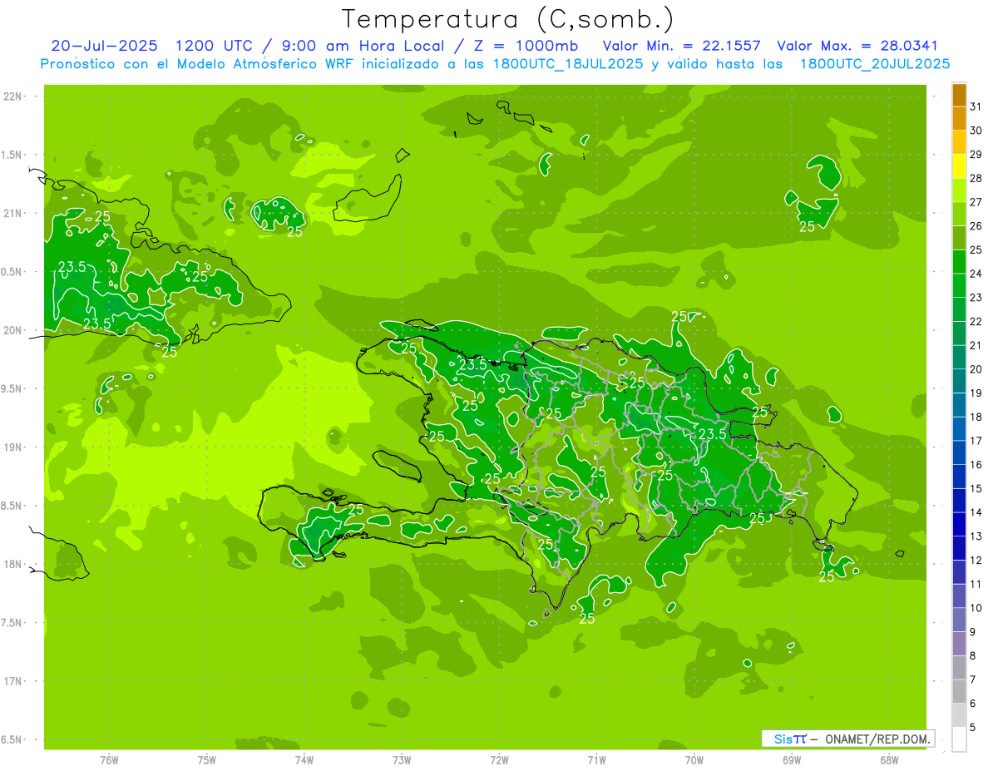The width and height of the screenshot is (998, 771).
Task: Click legend value "31" on color bar
Action: pyautogui.click(x=976, y=106)
